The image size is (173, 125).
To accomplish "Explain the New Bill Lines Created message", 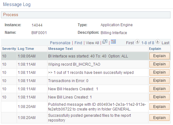I will tap(159, 97).
